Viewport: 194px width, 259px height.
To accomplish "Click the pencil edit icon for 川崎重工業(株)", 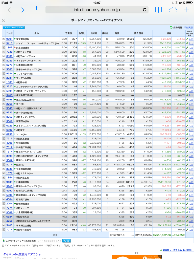I will [x=187, y=147].
